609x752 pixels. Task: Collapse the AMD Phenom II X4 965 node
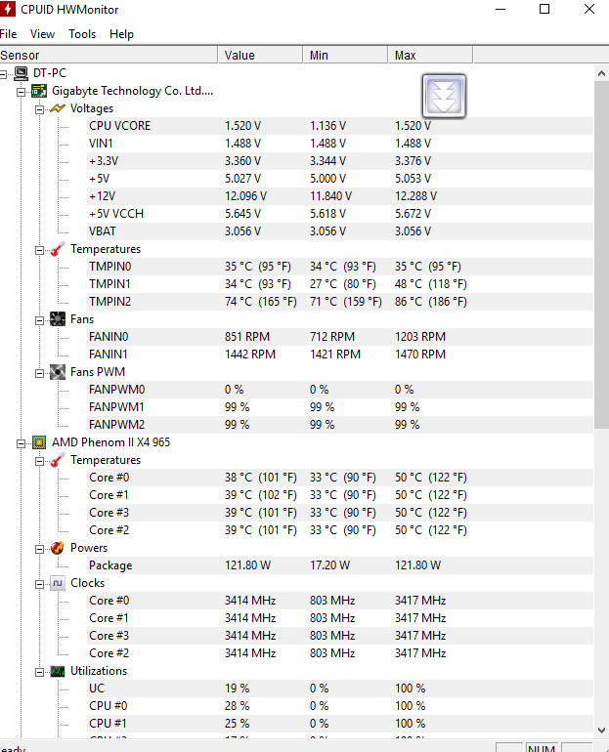click(22, 442)
